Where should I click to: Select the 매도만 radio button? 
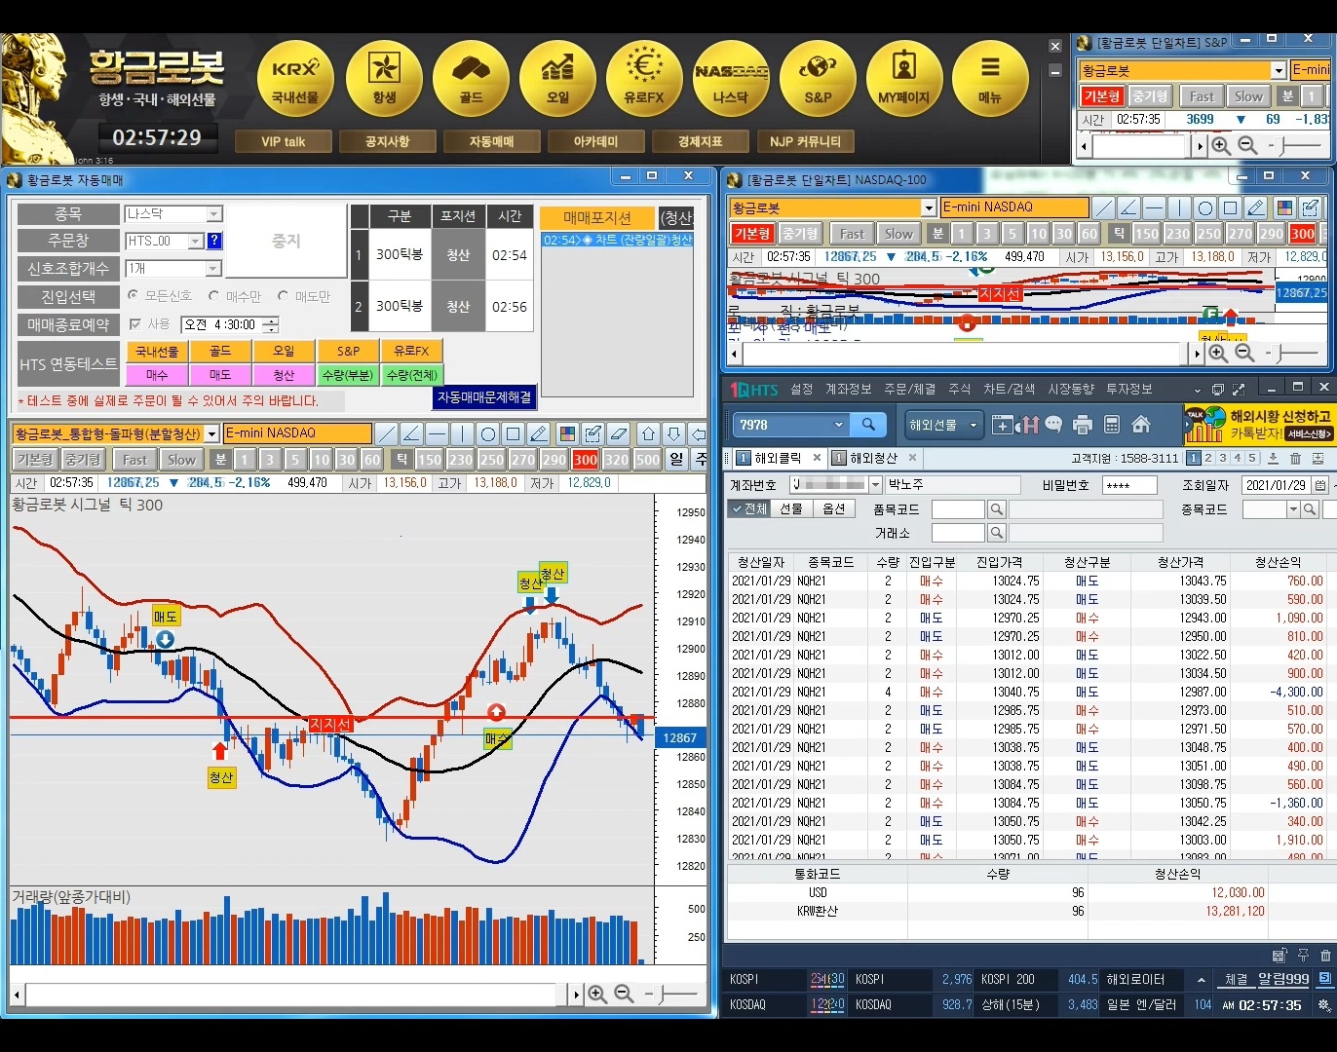(283, 295)
